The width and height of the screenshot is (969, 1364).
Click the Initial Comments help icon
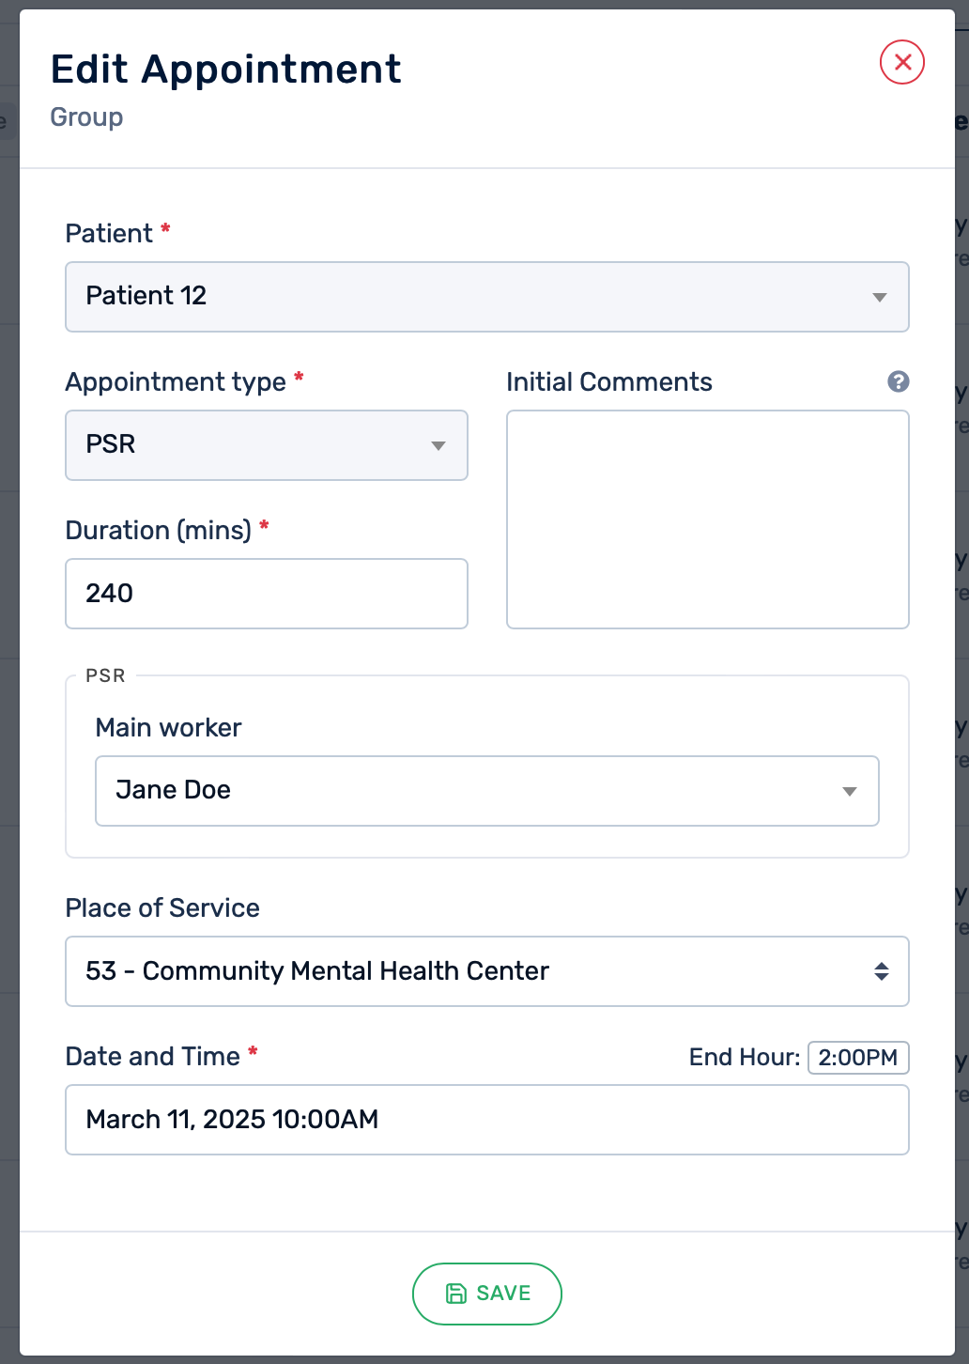pos(898,381)
